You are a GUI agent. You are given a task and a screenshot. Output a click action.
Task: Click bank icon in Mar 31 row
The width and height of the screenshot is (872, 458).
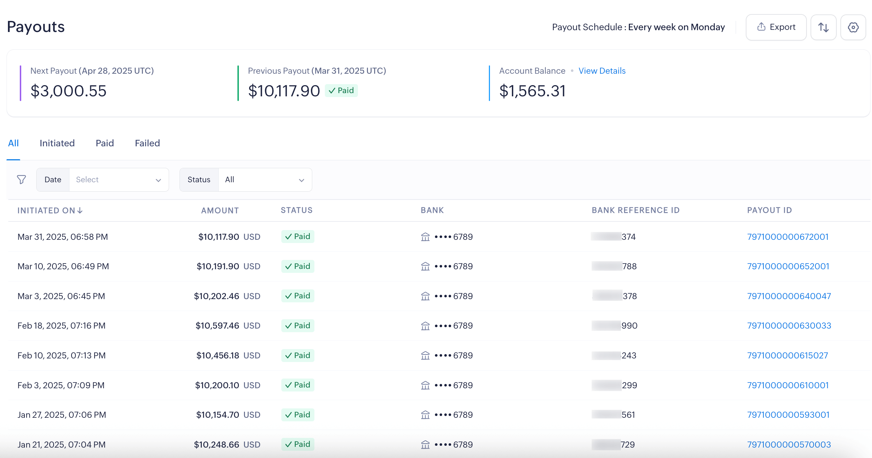click(x=425, y=237)
